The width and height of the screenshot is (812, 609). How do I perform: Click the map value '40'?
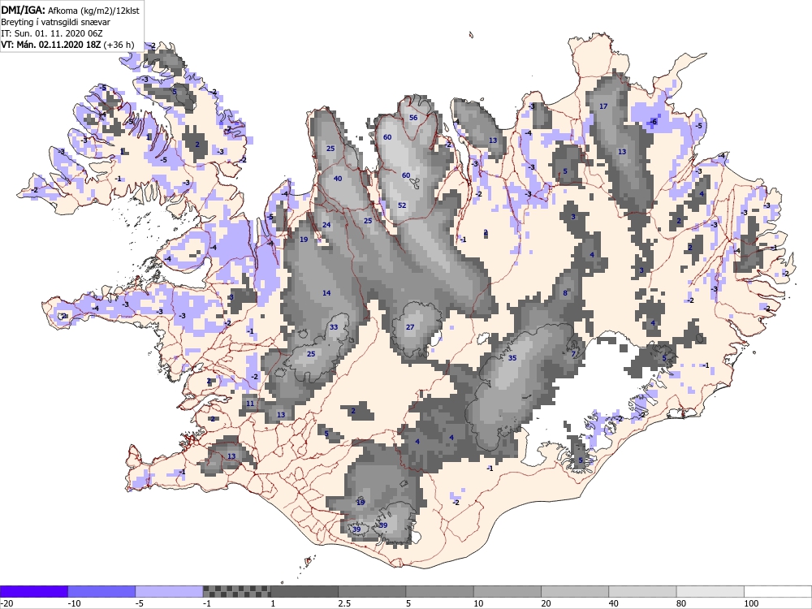coord(338,179)
